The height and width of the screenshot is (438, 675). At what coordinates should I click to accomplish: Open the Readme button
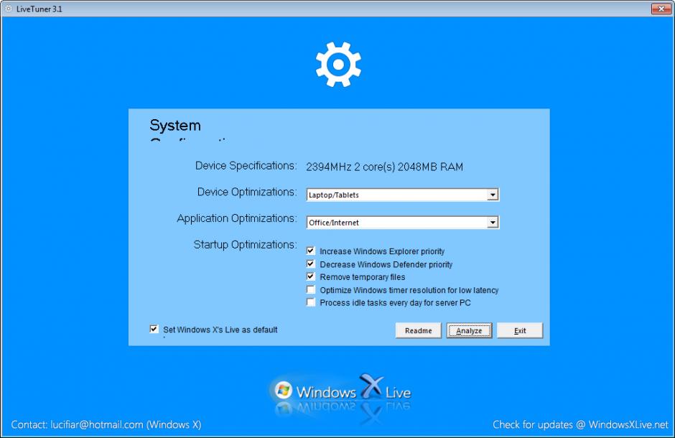pos(419,330)
